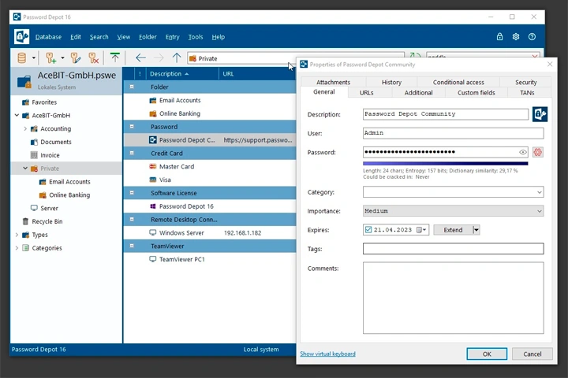
Task: Click the green refresh icon beside address bar
Action: (415, 55)
